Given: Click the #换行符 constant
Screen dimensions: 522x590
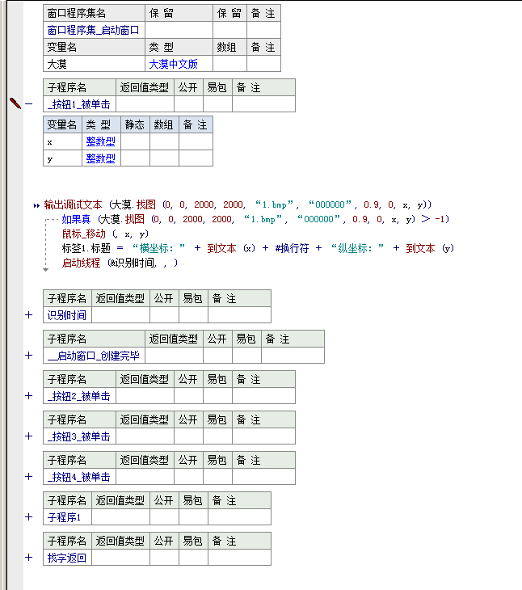Looking at the screenshot, I should click(292, 248).
